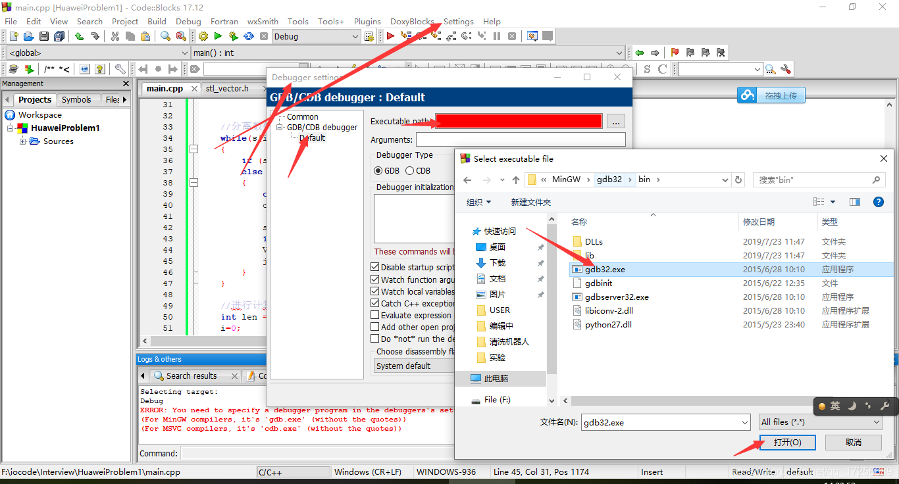Viewport: 899px width, 484px height.
Task: Click the debugger Arguments input field
Action: (521, 139)
